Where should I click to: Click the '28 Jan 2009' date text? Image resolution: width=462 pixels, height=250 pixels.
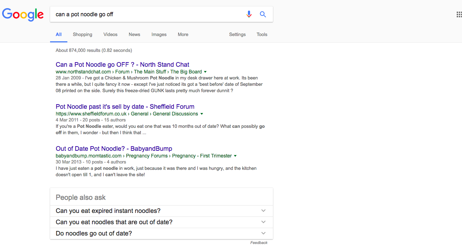tap(69, 78)
